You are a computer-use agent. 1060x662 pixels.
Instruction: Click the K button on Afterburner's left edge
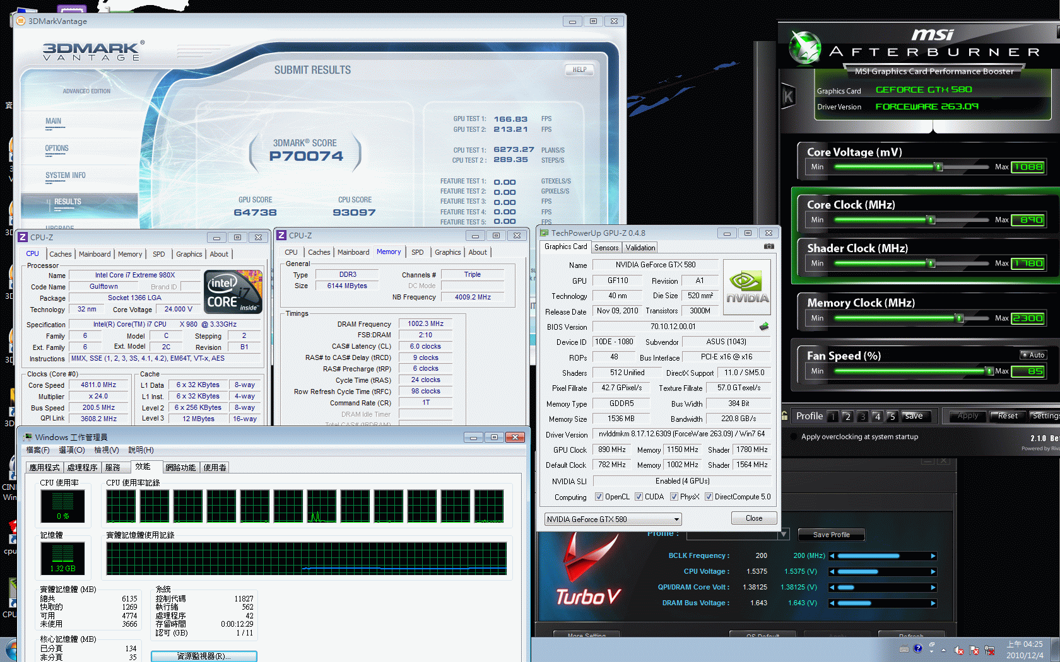pos(788,96)
